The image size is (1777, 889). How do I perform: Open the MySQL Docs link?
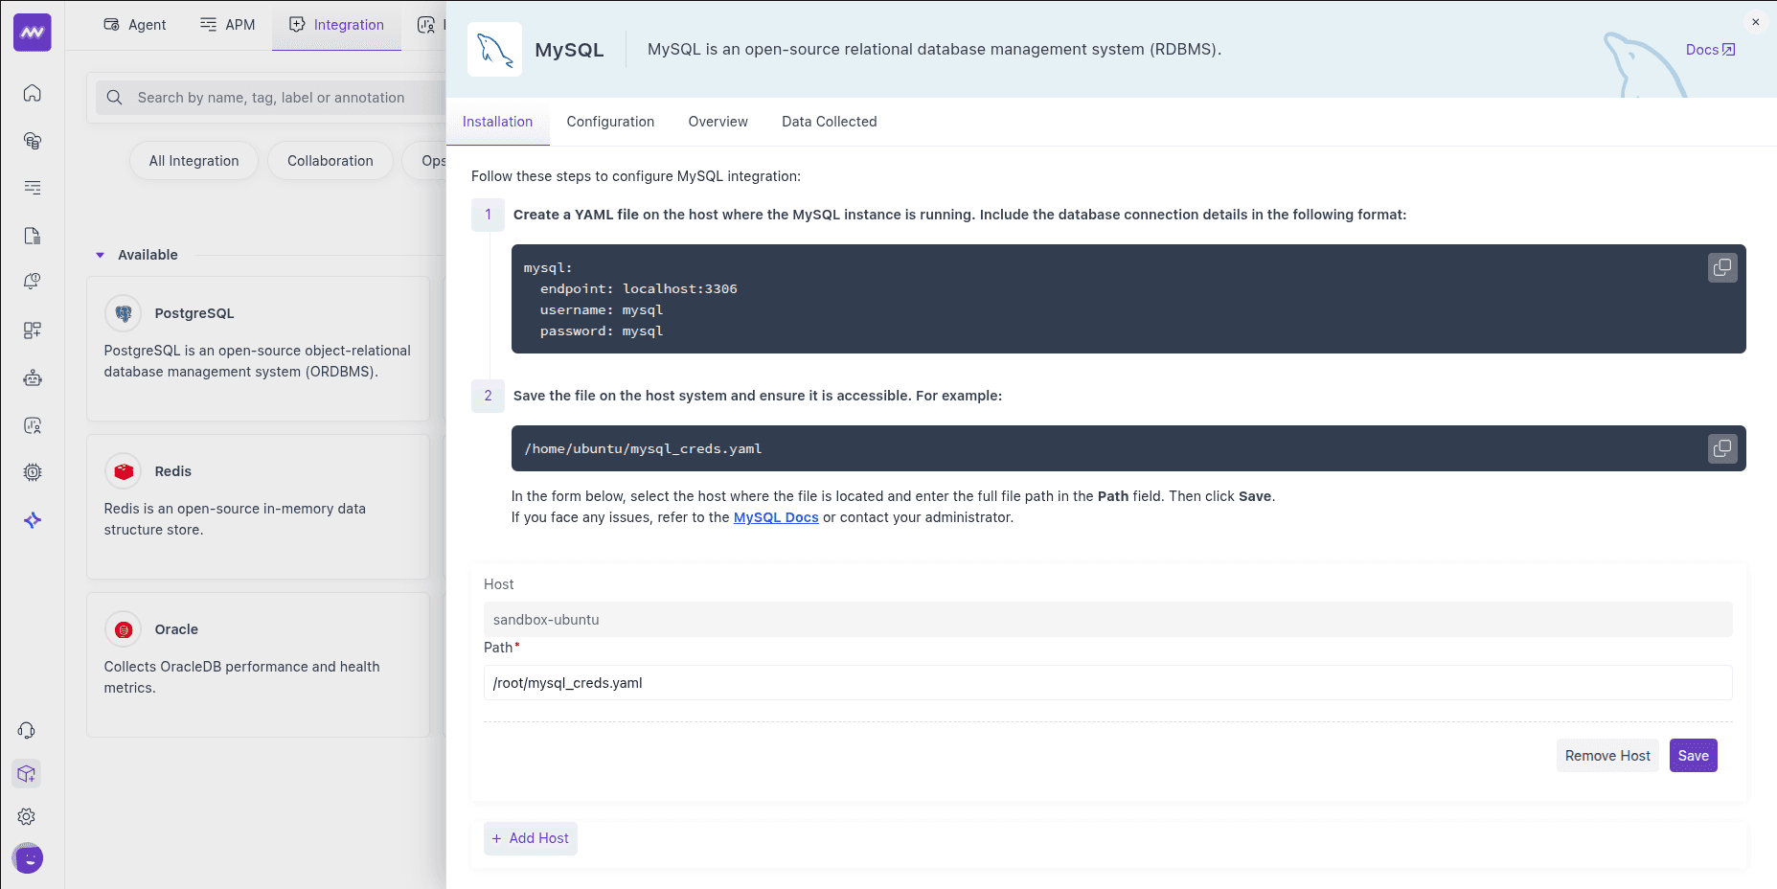[x=776, y=517]
